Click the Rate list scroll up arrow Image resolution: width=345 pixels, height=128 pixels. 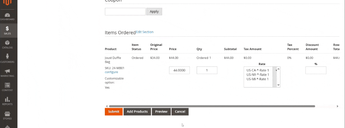[x=278, y=69]
